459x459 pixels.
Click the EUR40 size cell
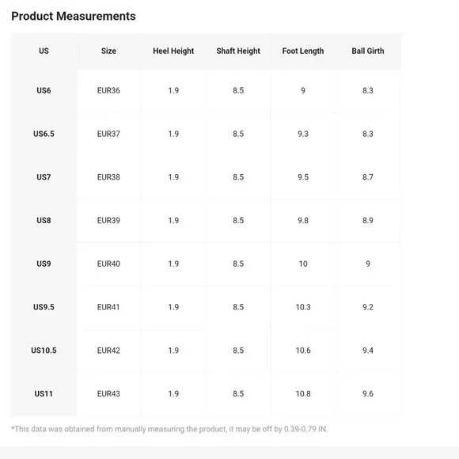pos(108,264)
